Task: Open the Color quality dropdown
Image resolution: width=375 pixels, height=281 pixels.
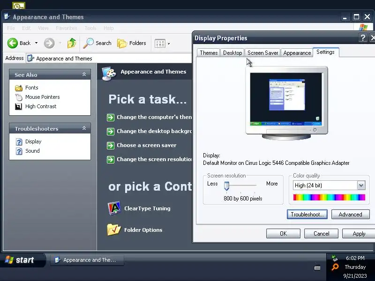Action: pos(361,185)
